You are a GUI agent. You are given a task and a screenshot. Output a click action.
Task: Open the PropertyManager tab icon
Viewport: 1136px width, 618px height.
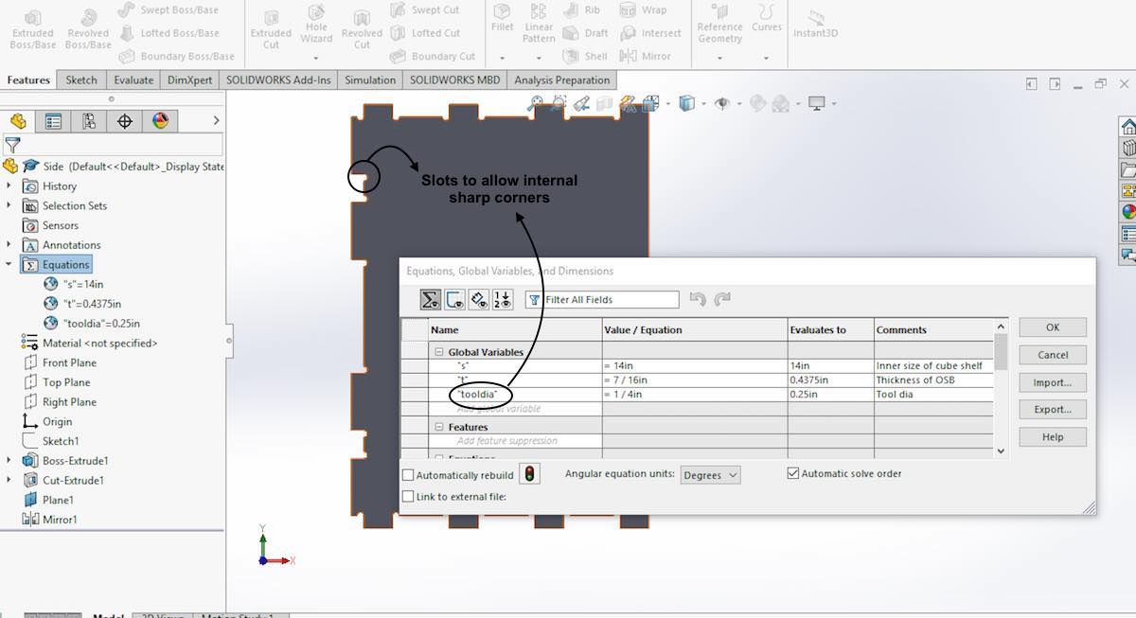point(53,121)
